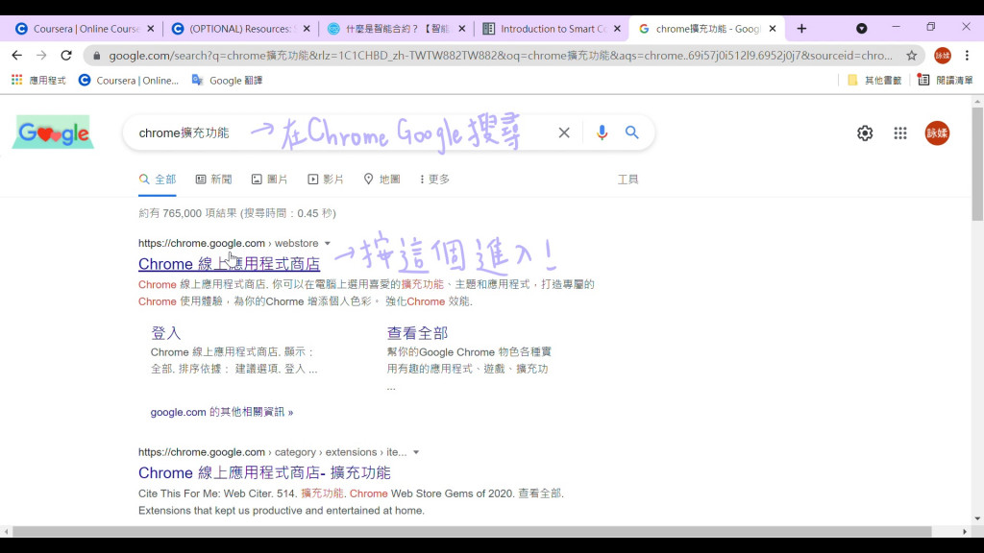The image size is (984, 553).
Task: Open the Coursera bookmark in bookmarks bar
Action: pyautogui.click(x=129, y=81)
